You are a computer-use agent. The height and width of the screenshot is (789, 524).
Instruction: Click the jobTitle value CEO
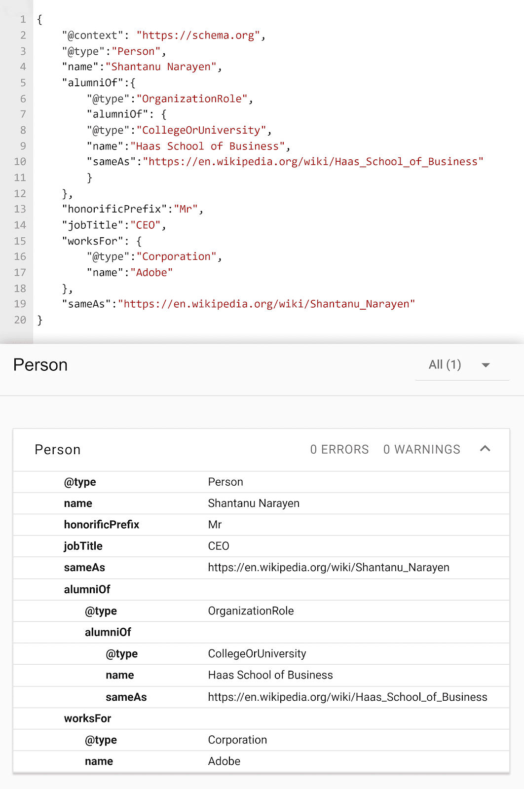tap(219, 546)
